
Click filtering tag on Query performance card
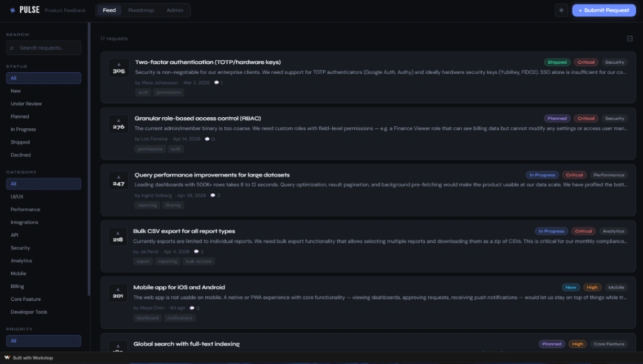coord(173,205)
